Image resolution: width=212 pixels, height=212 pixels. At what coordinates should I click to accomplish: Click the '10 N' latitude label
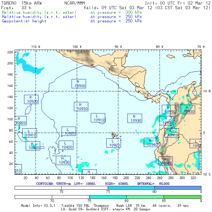[x=207, y=91]
